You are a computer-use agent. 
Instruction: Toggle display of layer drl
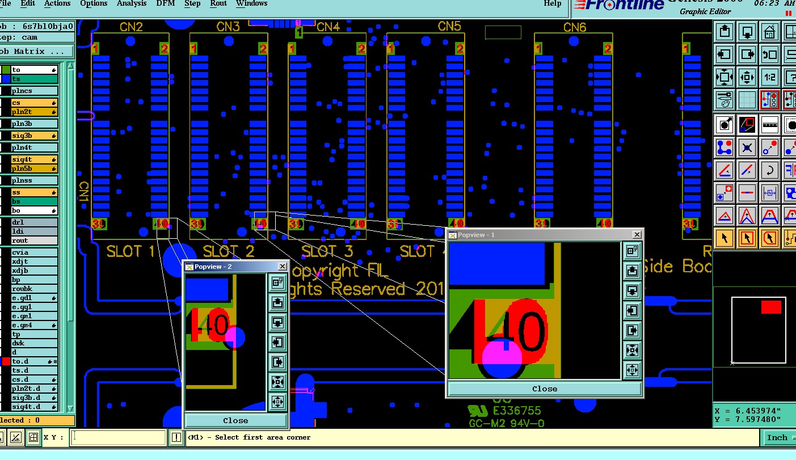[34, 222]
